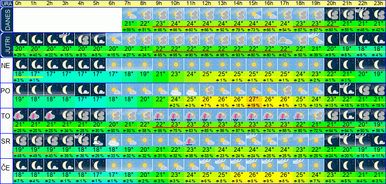Screen dimensions: 386x184
Task: Select the DANES row label
Action: point(7,20)
